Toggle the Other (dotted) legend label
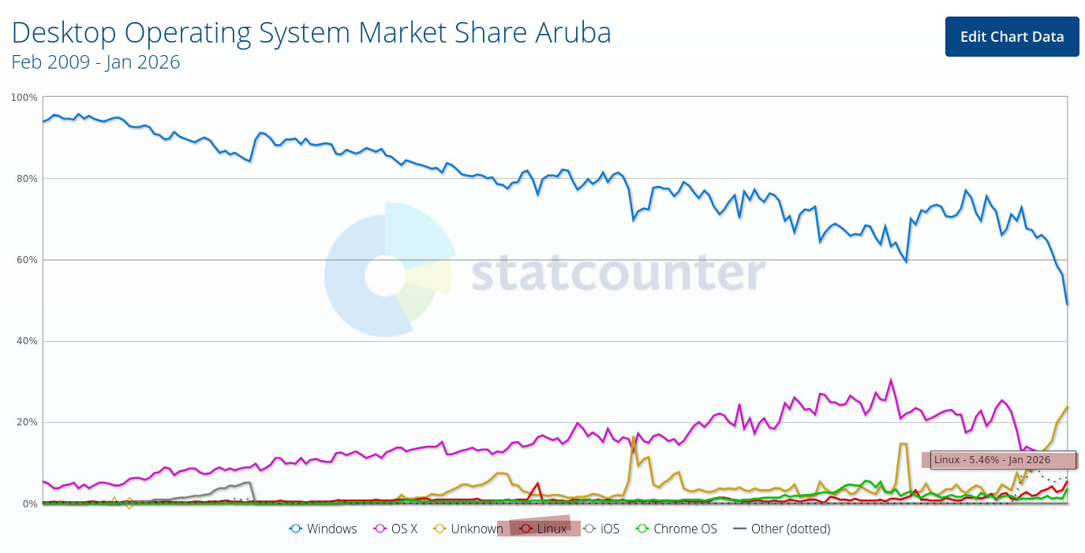Screen dimensions: 1085x553 [791, 529]
